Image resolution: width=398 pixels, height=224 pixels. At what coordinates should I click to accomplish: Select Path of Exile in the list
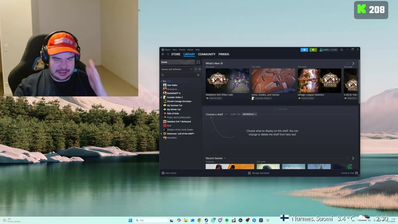click(173, 114)
